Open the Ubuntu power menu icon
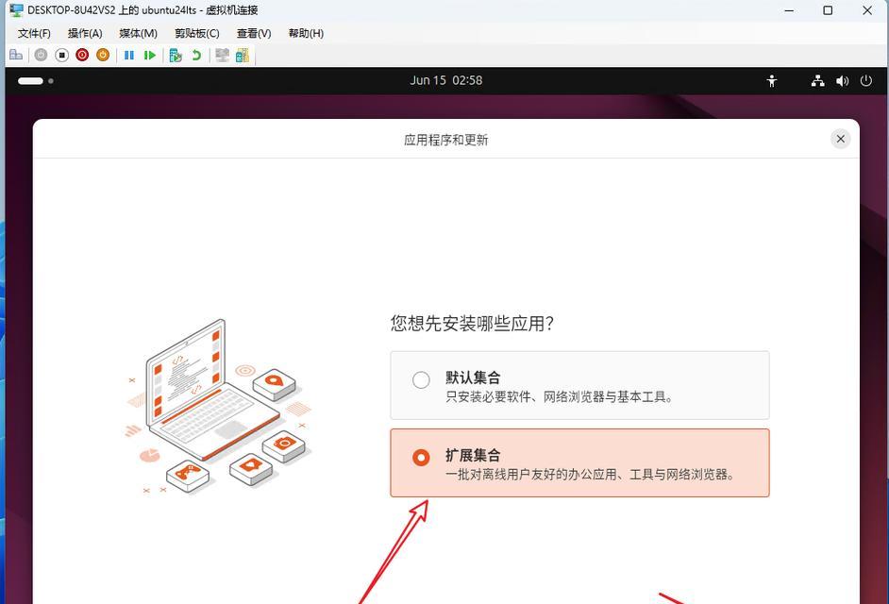Screen dimensions: 889x604 click(x=865, y=80)
